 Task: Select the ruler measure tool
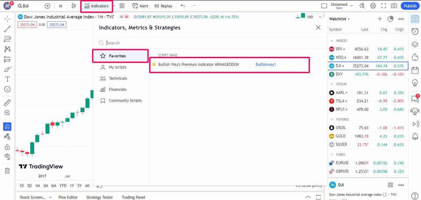tap(7, 103)
